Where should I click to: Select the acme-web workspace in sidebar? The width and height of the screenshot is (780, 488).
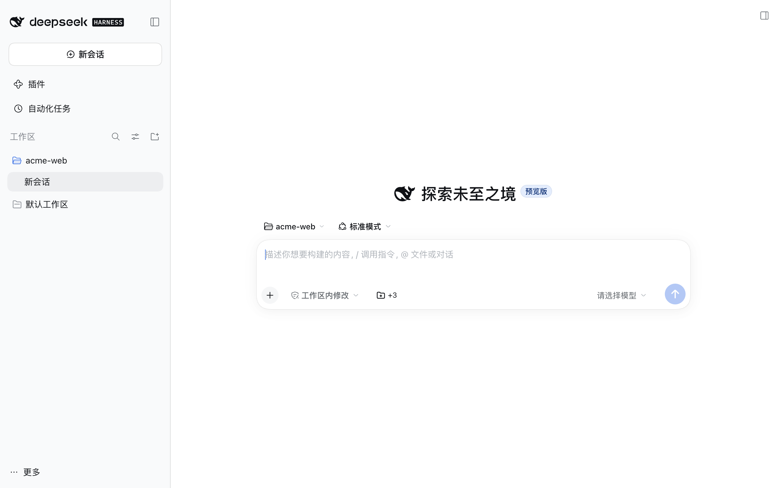[x=85, y=160]
